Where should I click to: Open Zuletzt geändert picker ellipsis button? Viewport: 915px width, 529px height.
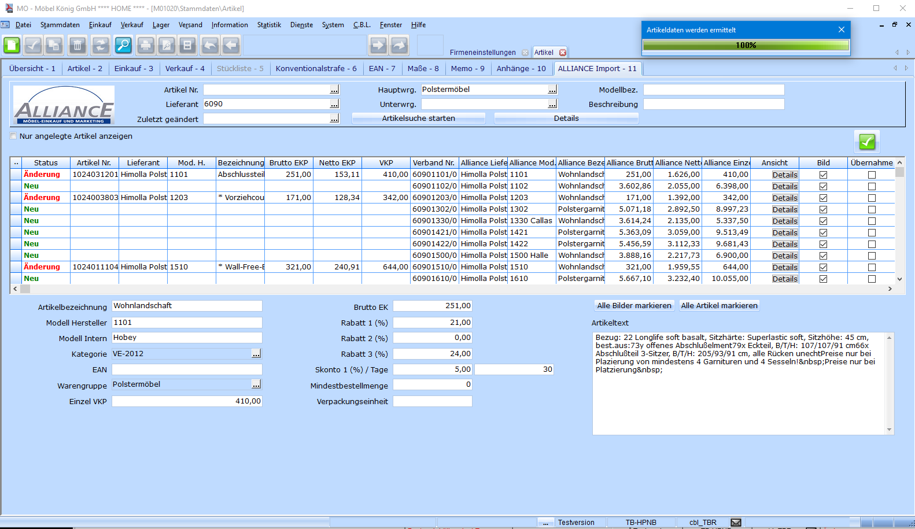pyautogui.click(x=334, y=119)
